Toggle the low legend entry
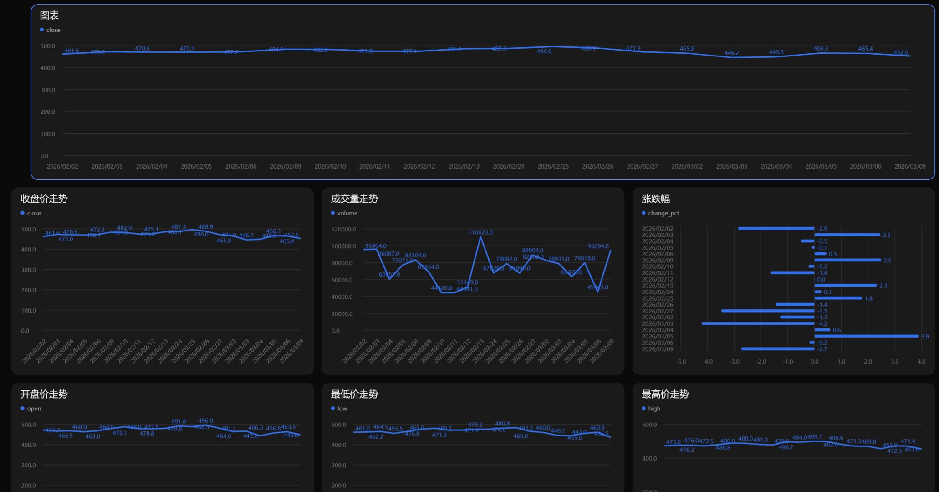The width and height of the screenshot is (939, 492). (x=342, y=409)
